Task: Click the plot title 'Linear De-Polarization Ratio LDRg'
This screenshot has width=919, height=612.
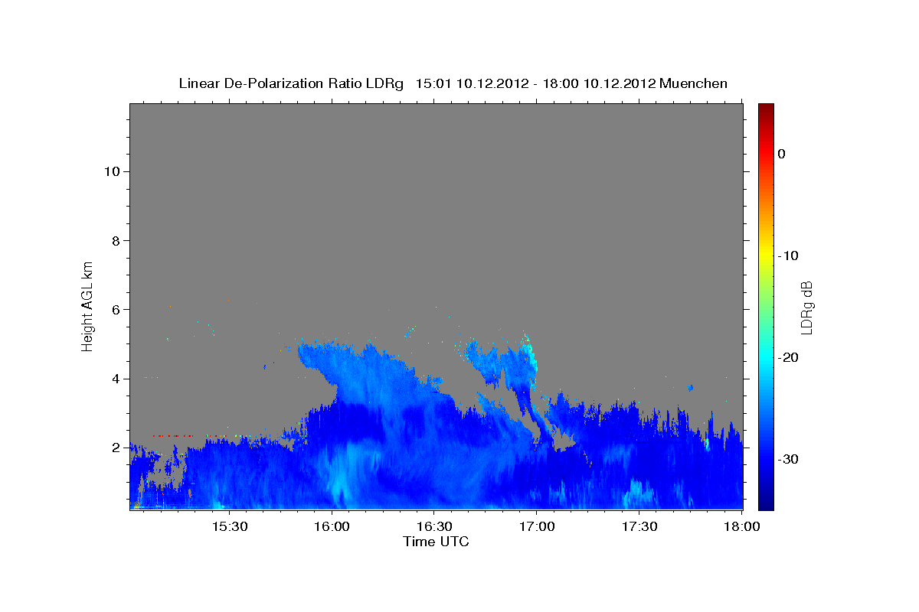Action: (290, 83)
